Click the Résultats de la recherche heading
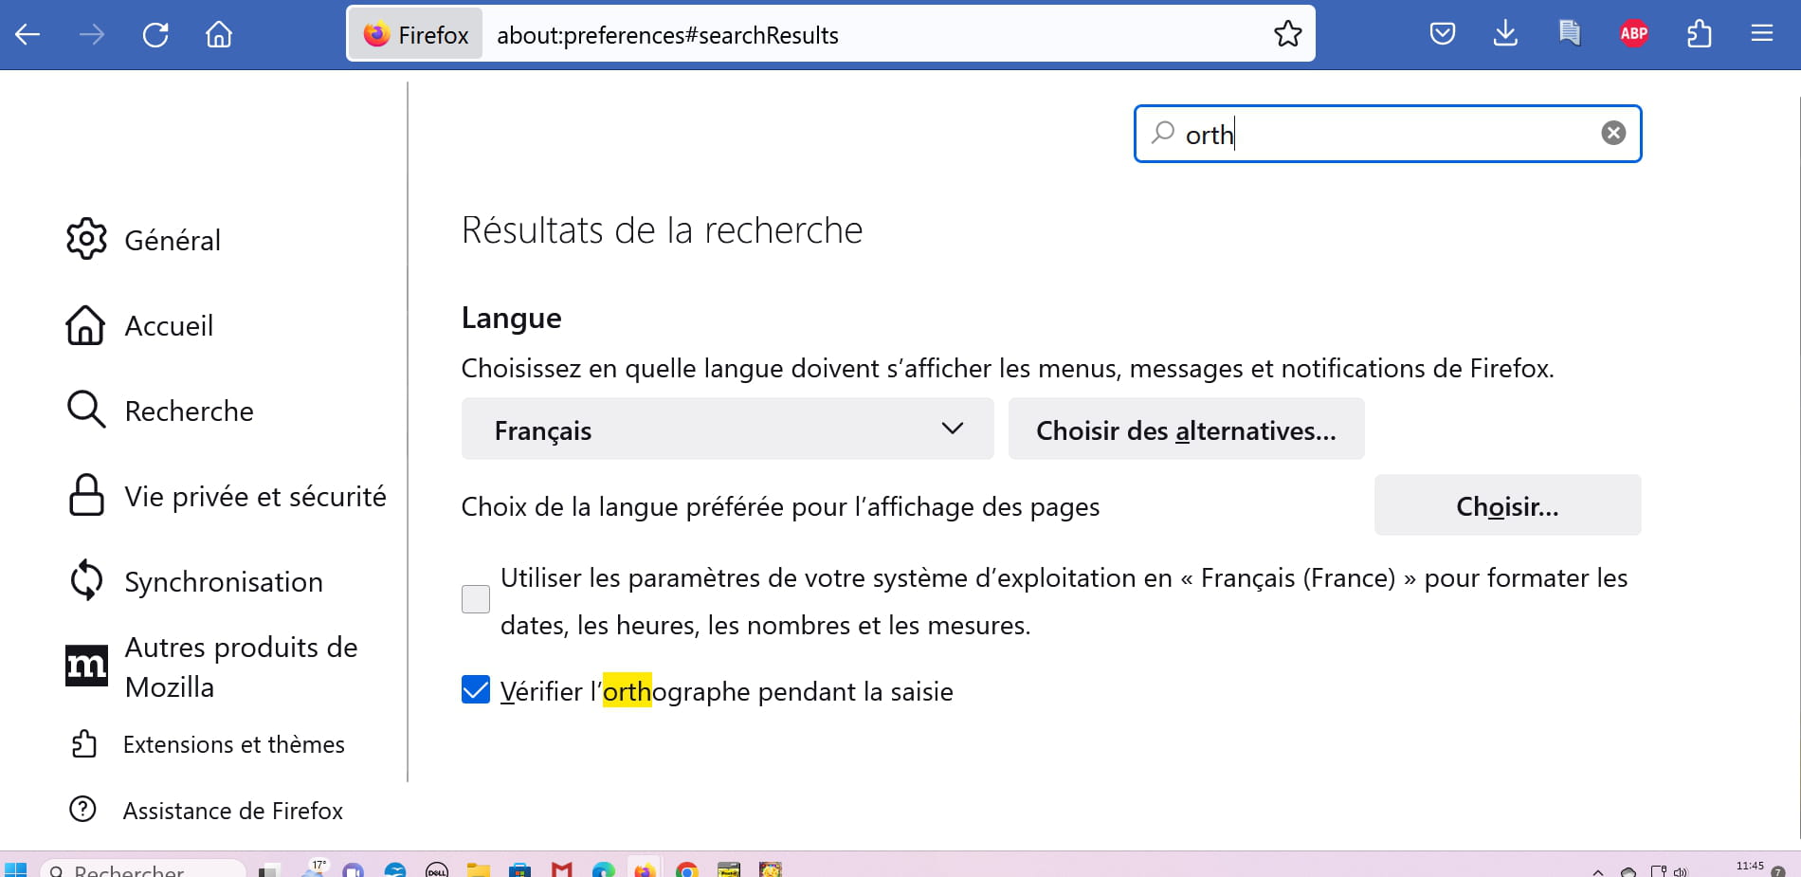This screenshot has height=877, width=1801. pyautogui.click(x=662, y=230)
